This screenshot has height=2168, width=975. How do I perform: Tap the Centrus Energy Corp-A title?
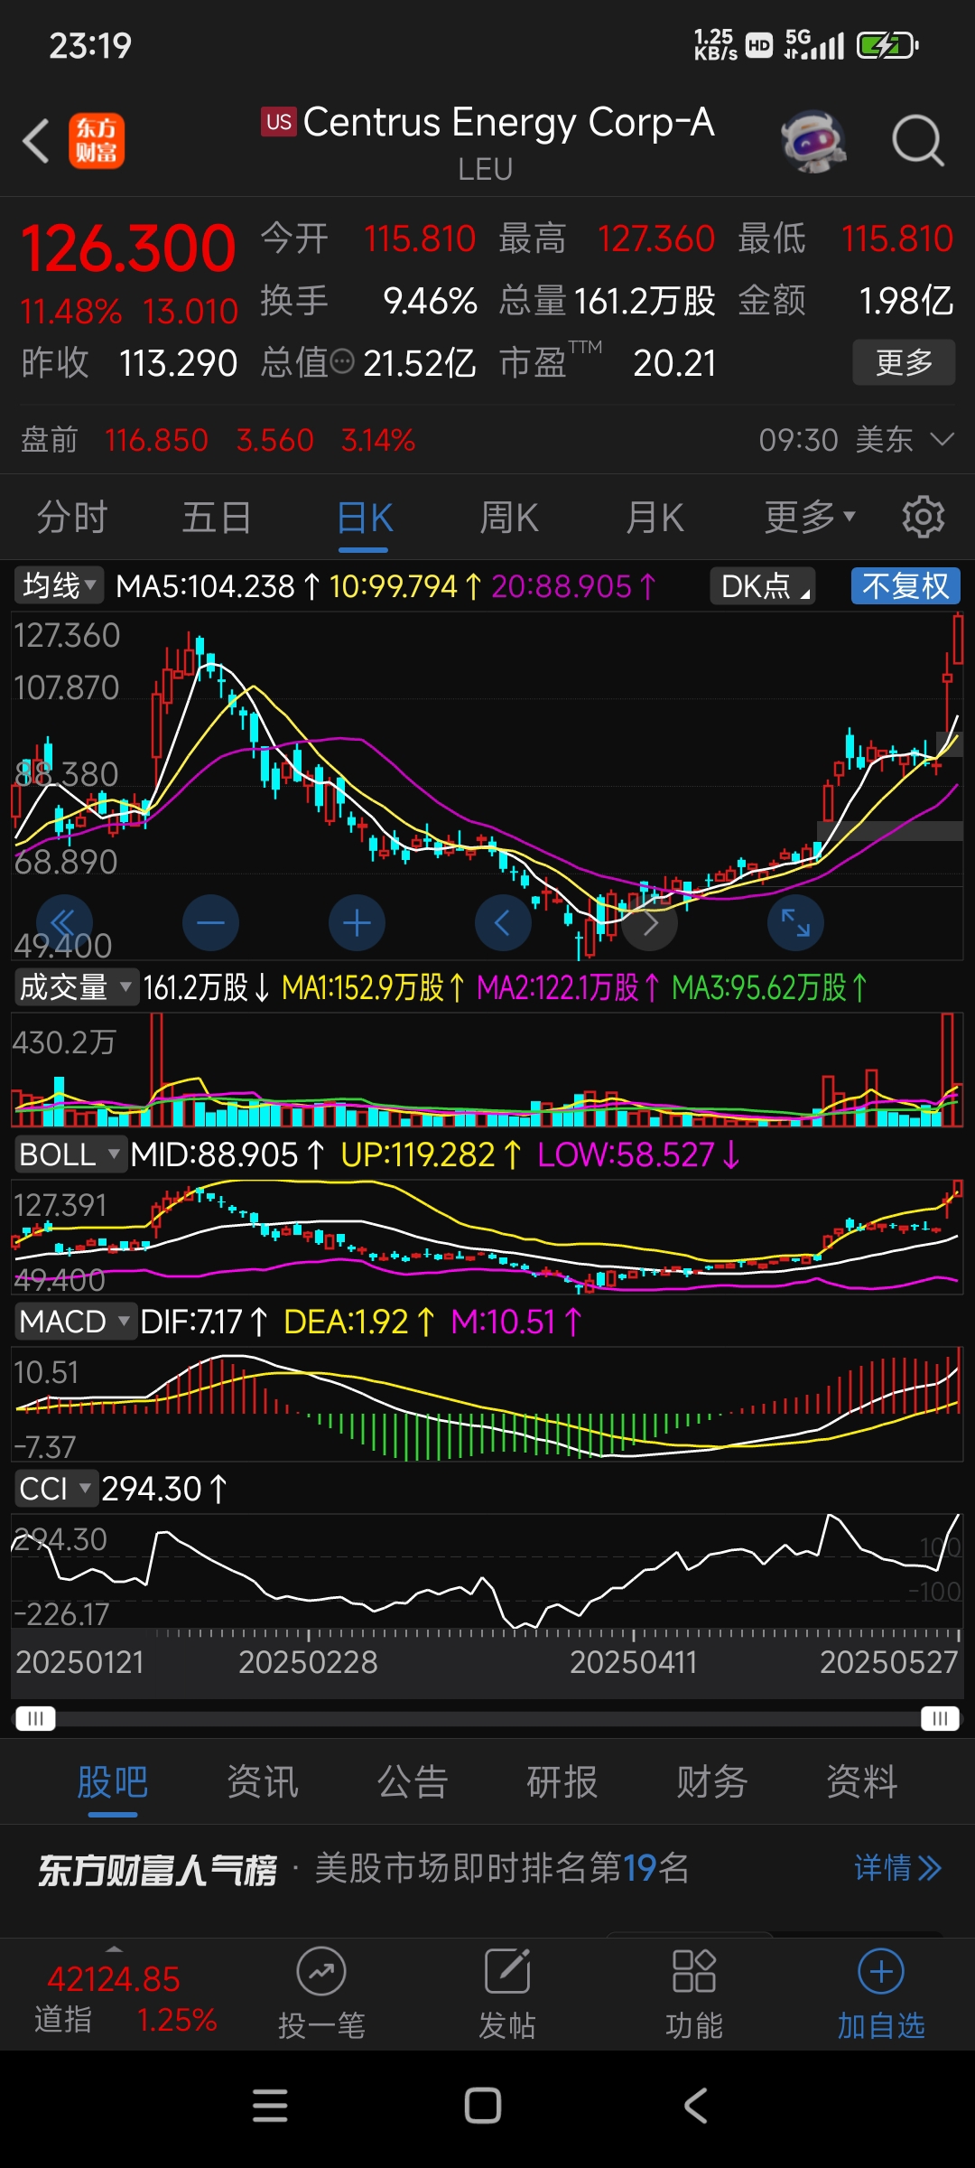pyautogui.click(x=508, y=122)
